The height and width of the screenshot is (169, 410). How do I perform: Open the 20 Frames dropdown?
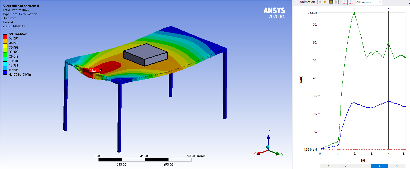tap(369, 2)
